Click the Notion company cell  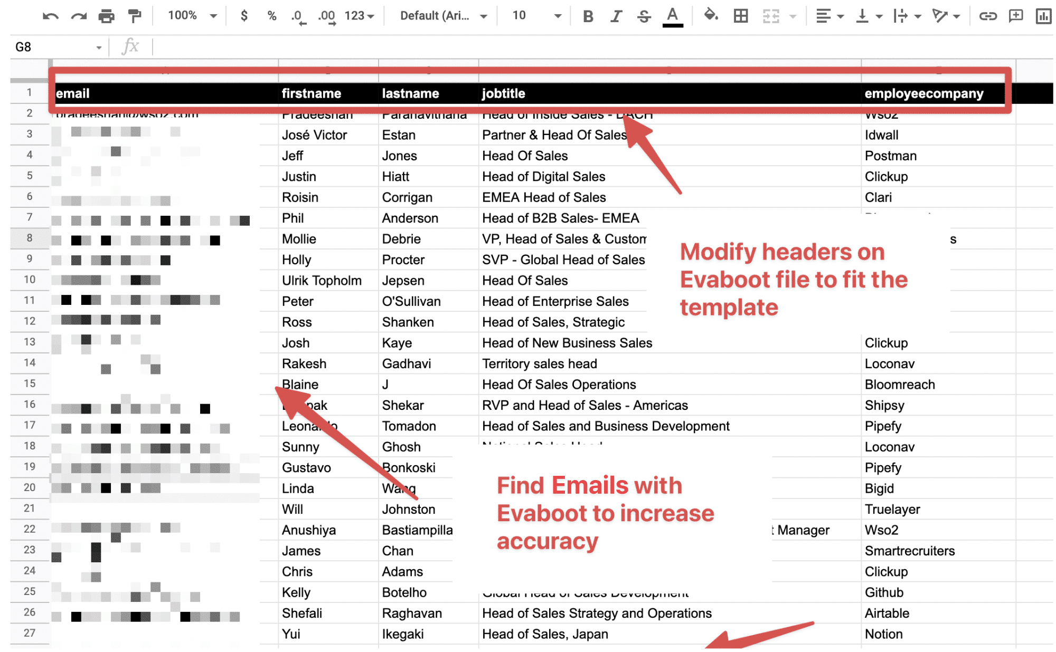(939, 634)
